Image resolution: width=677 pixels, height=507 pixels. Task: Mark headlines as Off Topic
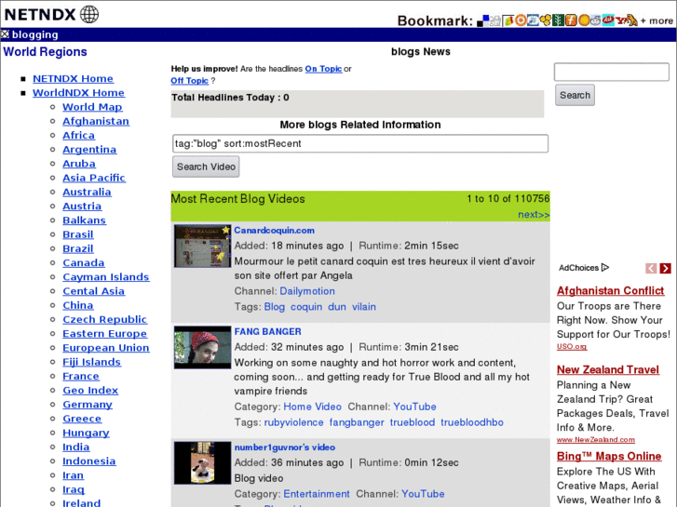pos(190,81)
